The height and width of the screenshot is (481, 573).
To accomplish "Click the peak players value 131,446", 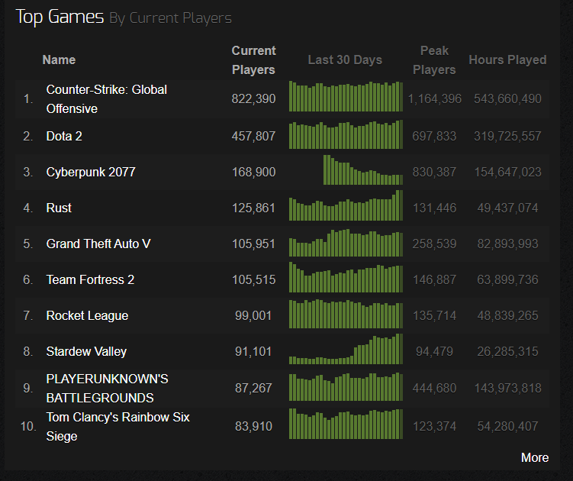I will pyautogui.click(x=434, y=208).
